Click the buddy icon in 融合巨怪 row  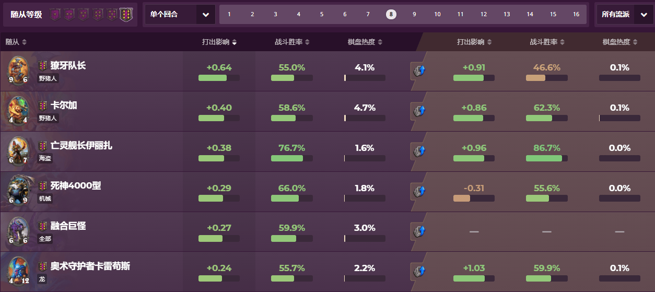point(419,231)
